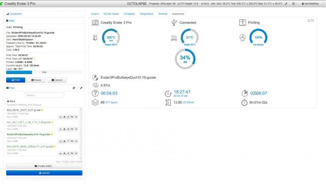Favorite star on BULLSEYE_DUCT_9.27.gcode
Viewport: 326px width, 184px height.
point(42,110)
